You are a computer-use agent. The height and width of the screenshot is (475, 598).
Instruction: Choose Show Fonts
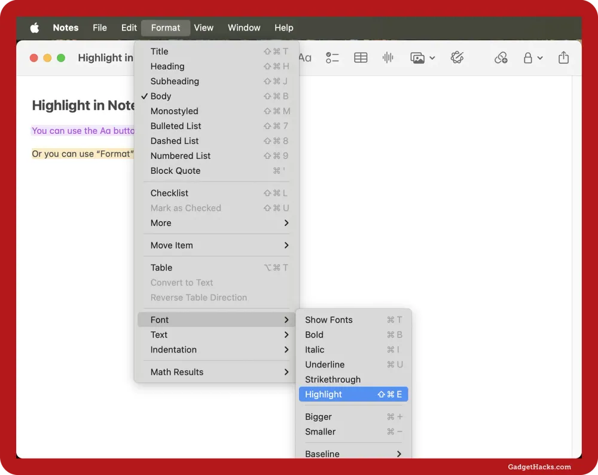(x=353, y=320)
